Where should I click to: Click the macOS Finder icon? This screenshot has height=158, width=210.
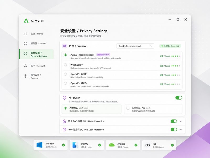tap(75, 145)
